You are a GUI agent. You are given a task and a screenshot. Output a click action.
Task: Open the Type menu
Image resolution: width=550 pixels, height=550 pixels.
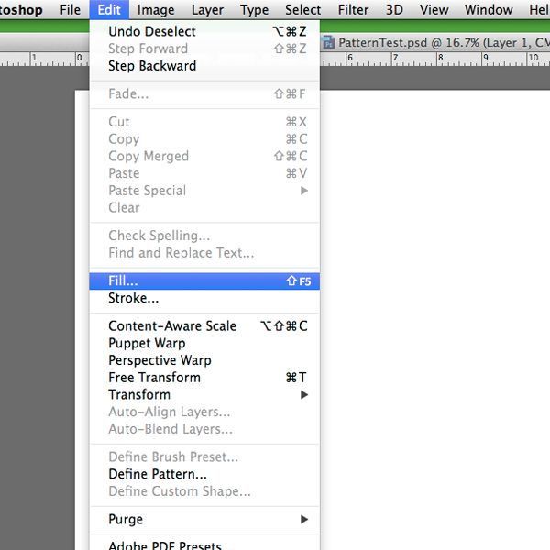pyautogui.click(x=254, y=10)
